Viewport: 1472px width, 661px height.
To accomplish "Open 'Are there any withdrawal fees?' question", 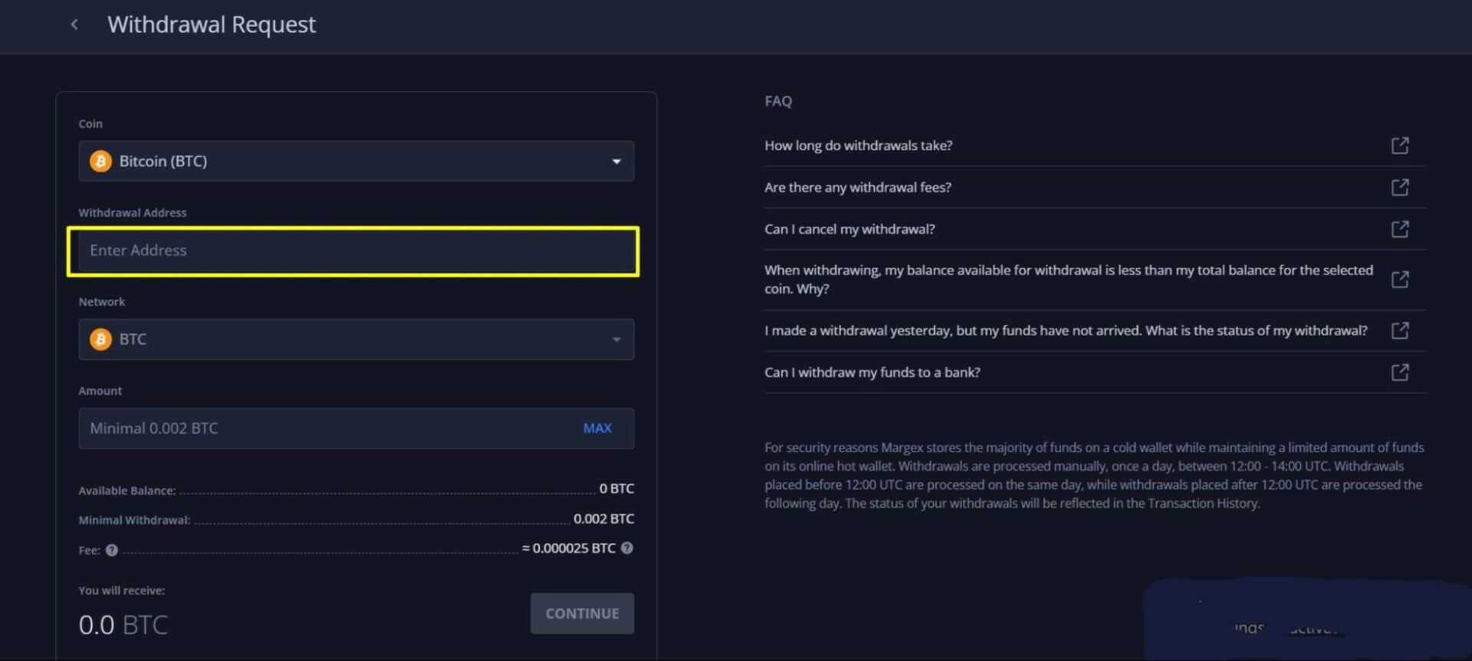I will [857, 187].
